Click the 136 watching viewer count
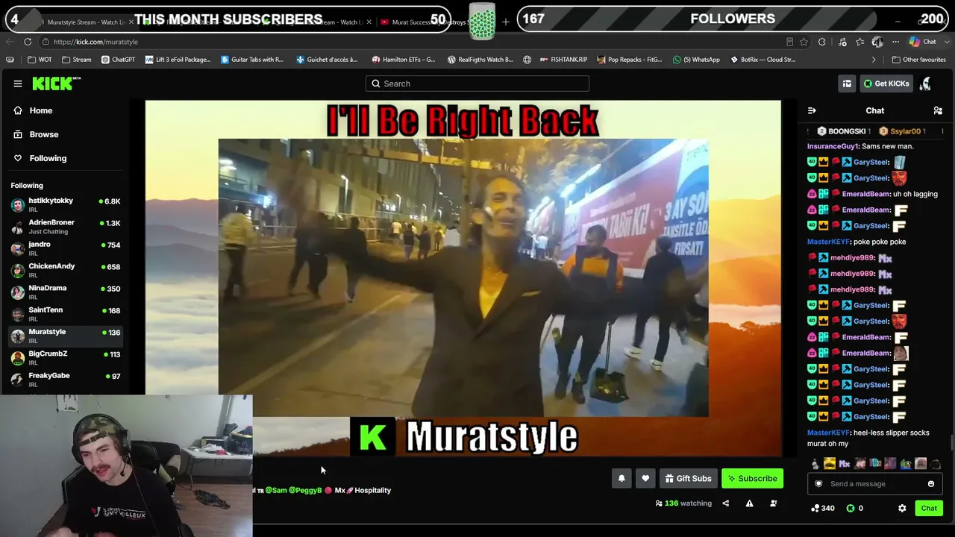955x537 pixels. 683,503
